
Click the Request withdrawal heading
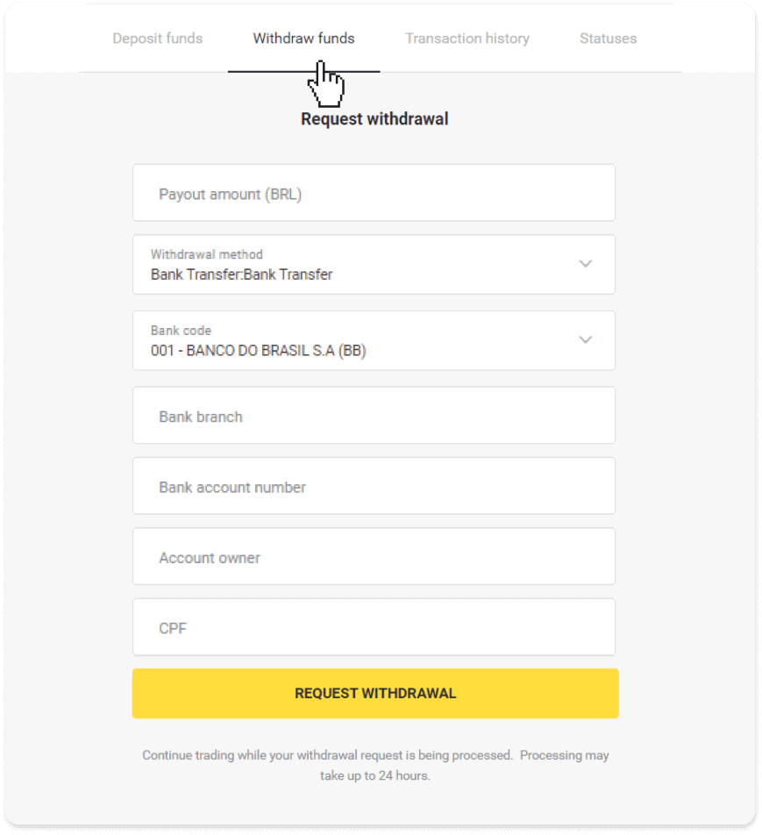point(374,119)
